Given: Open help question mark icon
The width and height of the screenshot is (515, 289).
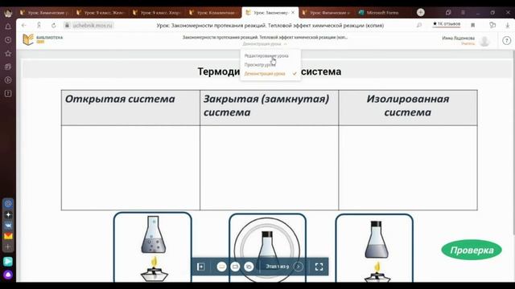Looking at the screenshot, I should 506,40.
